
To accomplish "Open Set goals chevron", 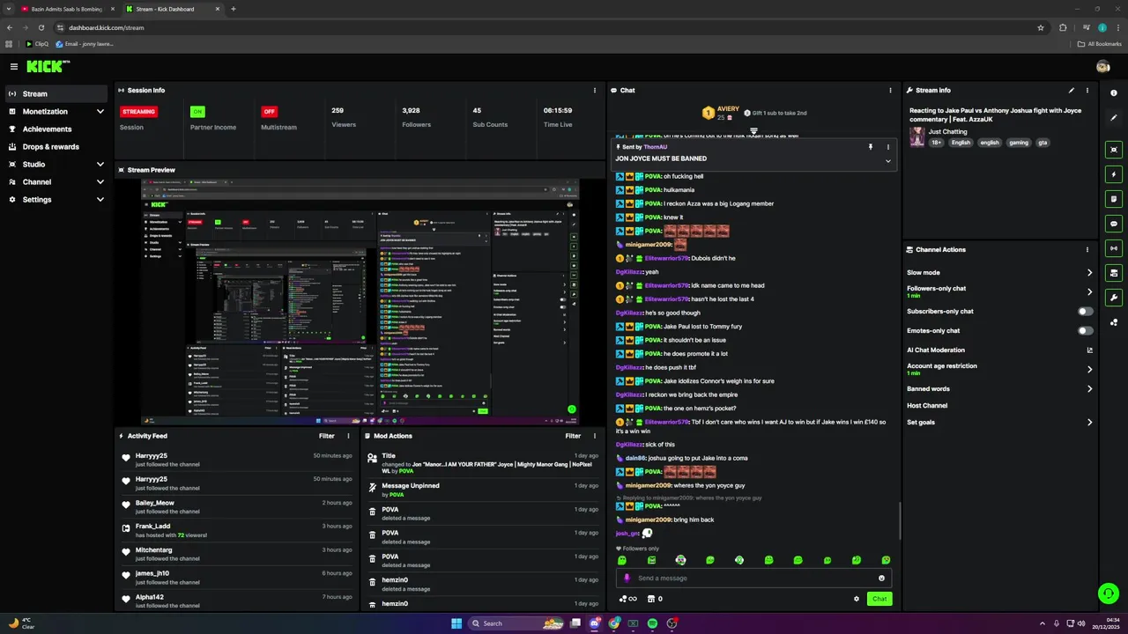I will click(1089, 423).
